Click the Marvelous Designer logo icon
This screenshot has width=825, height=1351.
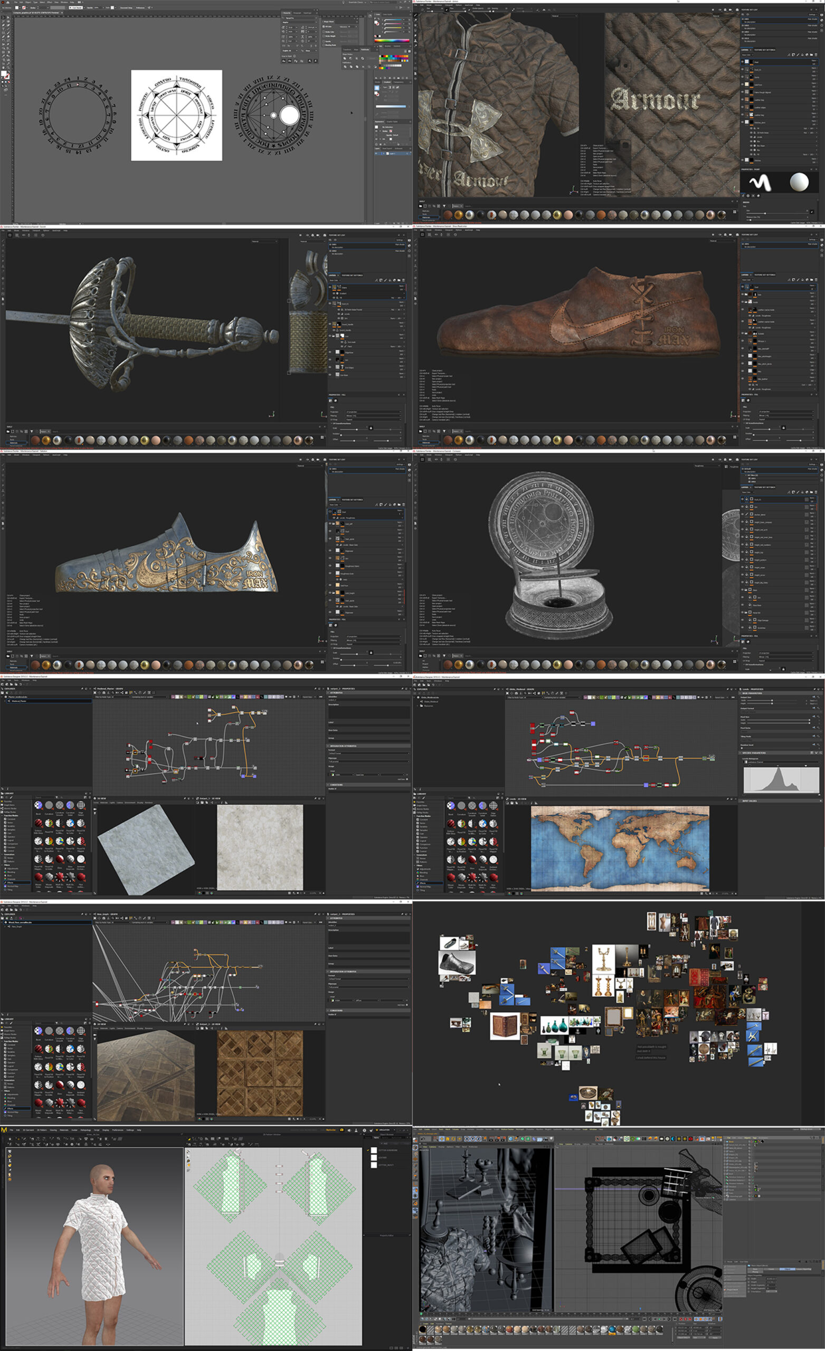[x=4, y=1130]
